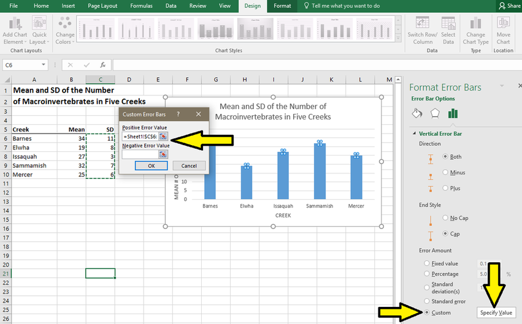The width and height of the screenshot is (522, 324).
Task: Click the Negative Error Value input field
Action: (x=140, y=154)
